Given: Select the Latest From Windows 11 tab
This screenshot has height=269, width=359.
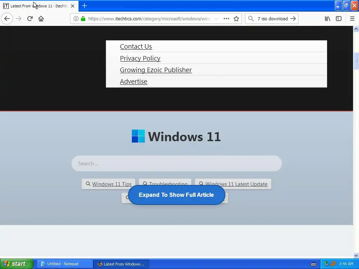Looking at the screenshot, I should tap(39, 6).
